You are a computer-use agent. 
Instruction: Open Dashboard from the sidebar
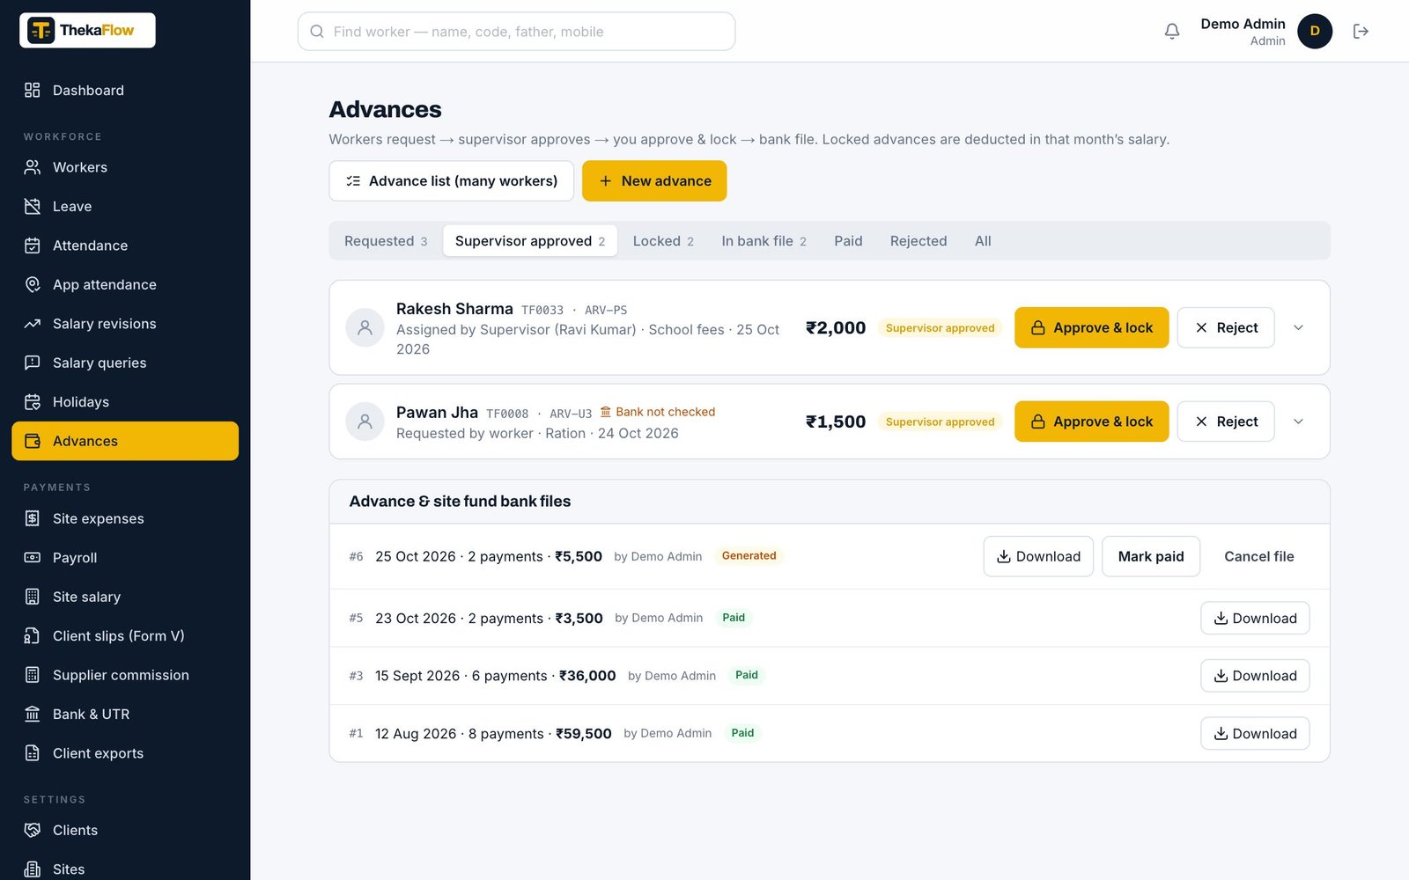(125, 91)
